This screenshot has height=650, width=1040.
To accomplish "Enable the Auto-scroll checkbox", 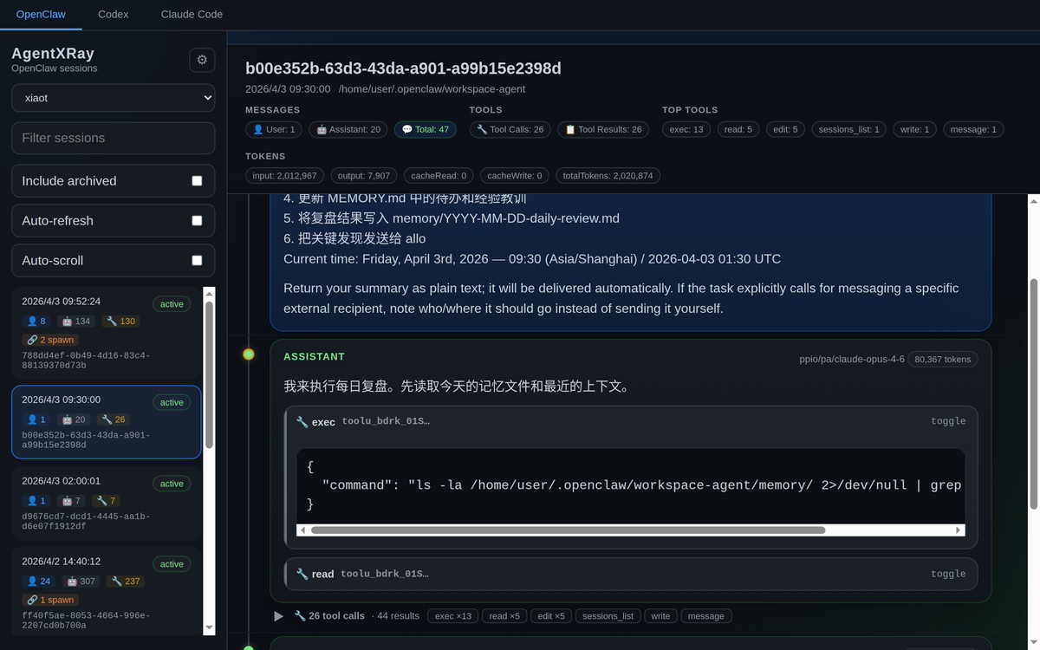I will [x=197, y=261].
